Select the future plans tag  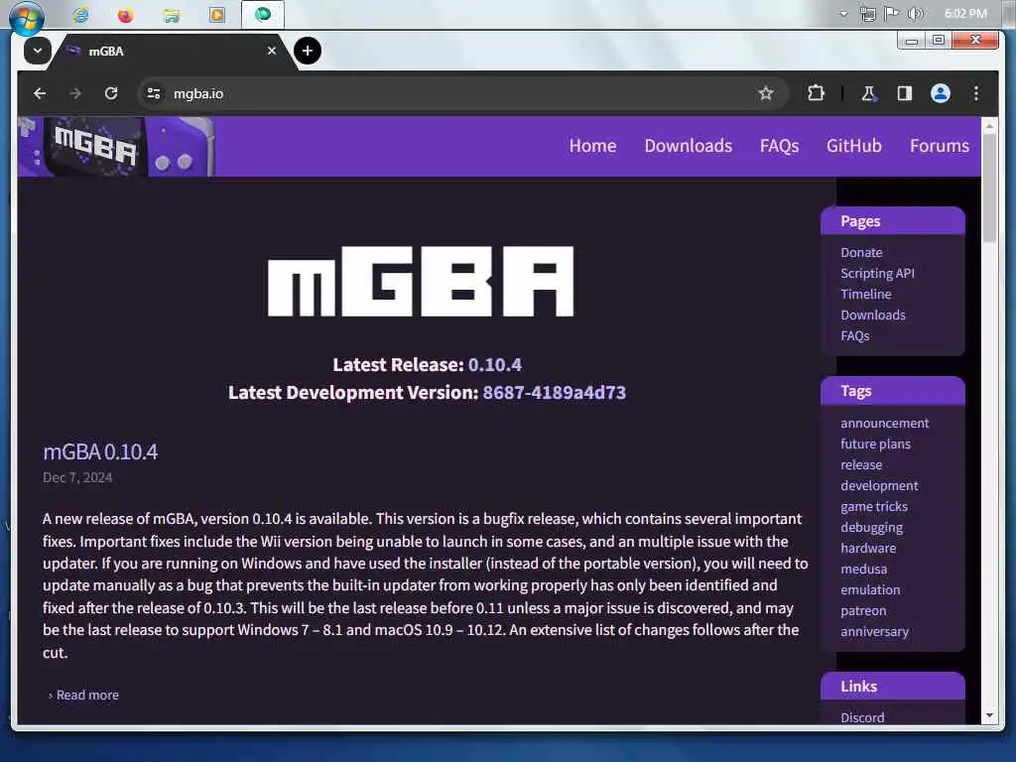[x=875, y=444]
